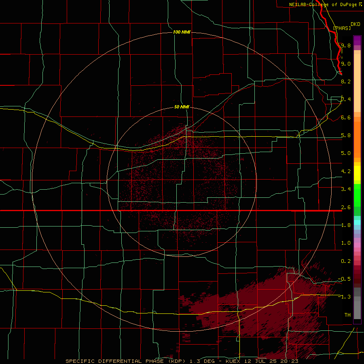
Task: Click the DKD label above the color scale
Action: [356, 24]
